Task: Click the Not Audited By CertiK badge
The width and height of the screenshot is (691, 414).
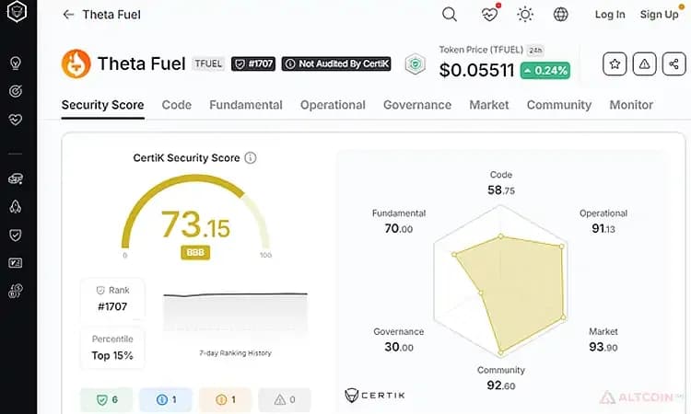Action: (336, 63)
